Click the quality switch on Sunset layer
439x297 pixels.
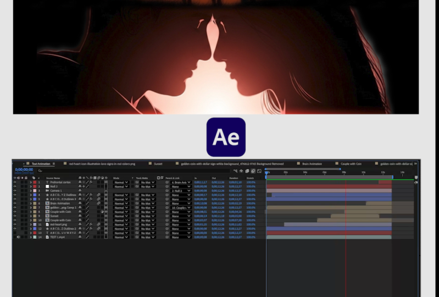87,216
